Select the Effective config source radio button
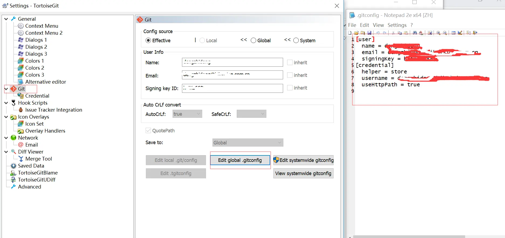505x238 pixels. coord(148,40)
